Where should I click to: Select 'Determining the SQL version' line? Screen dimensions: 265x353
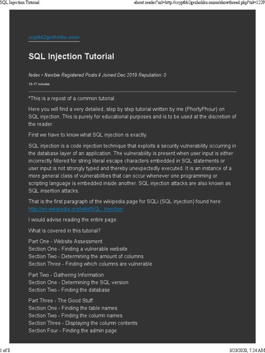pyautogui.click(x=78, y=282)
